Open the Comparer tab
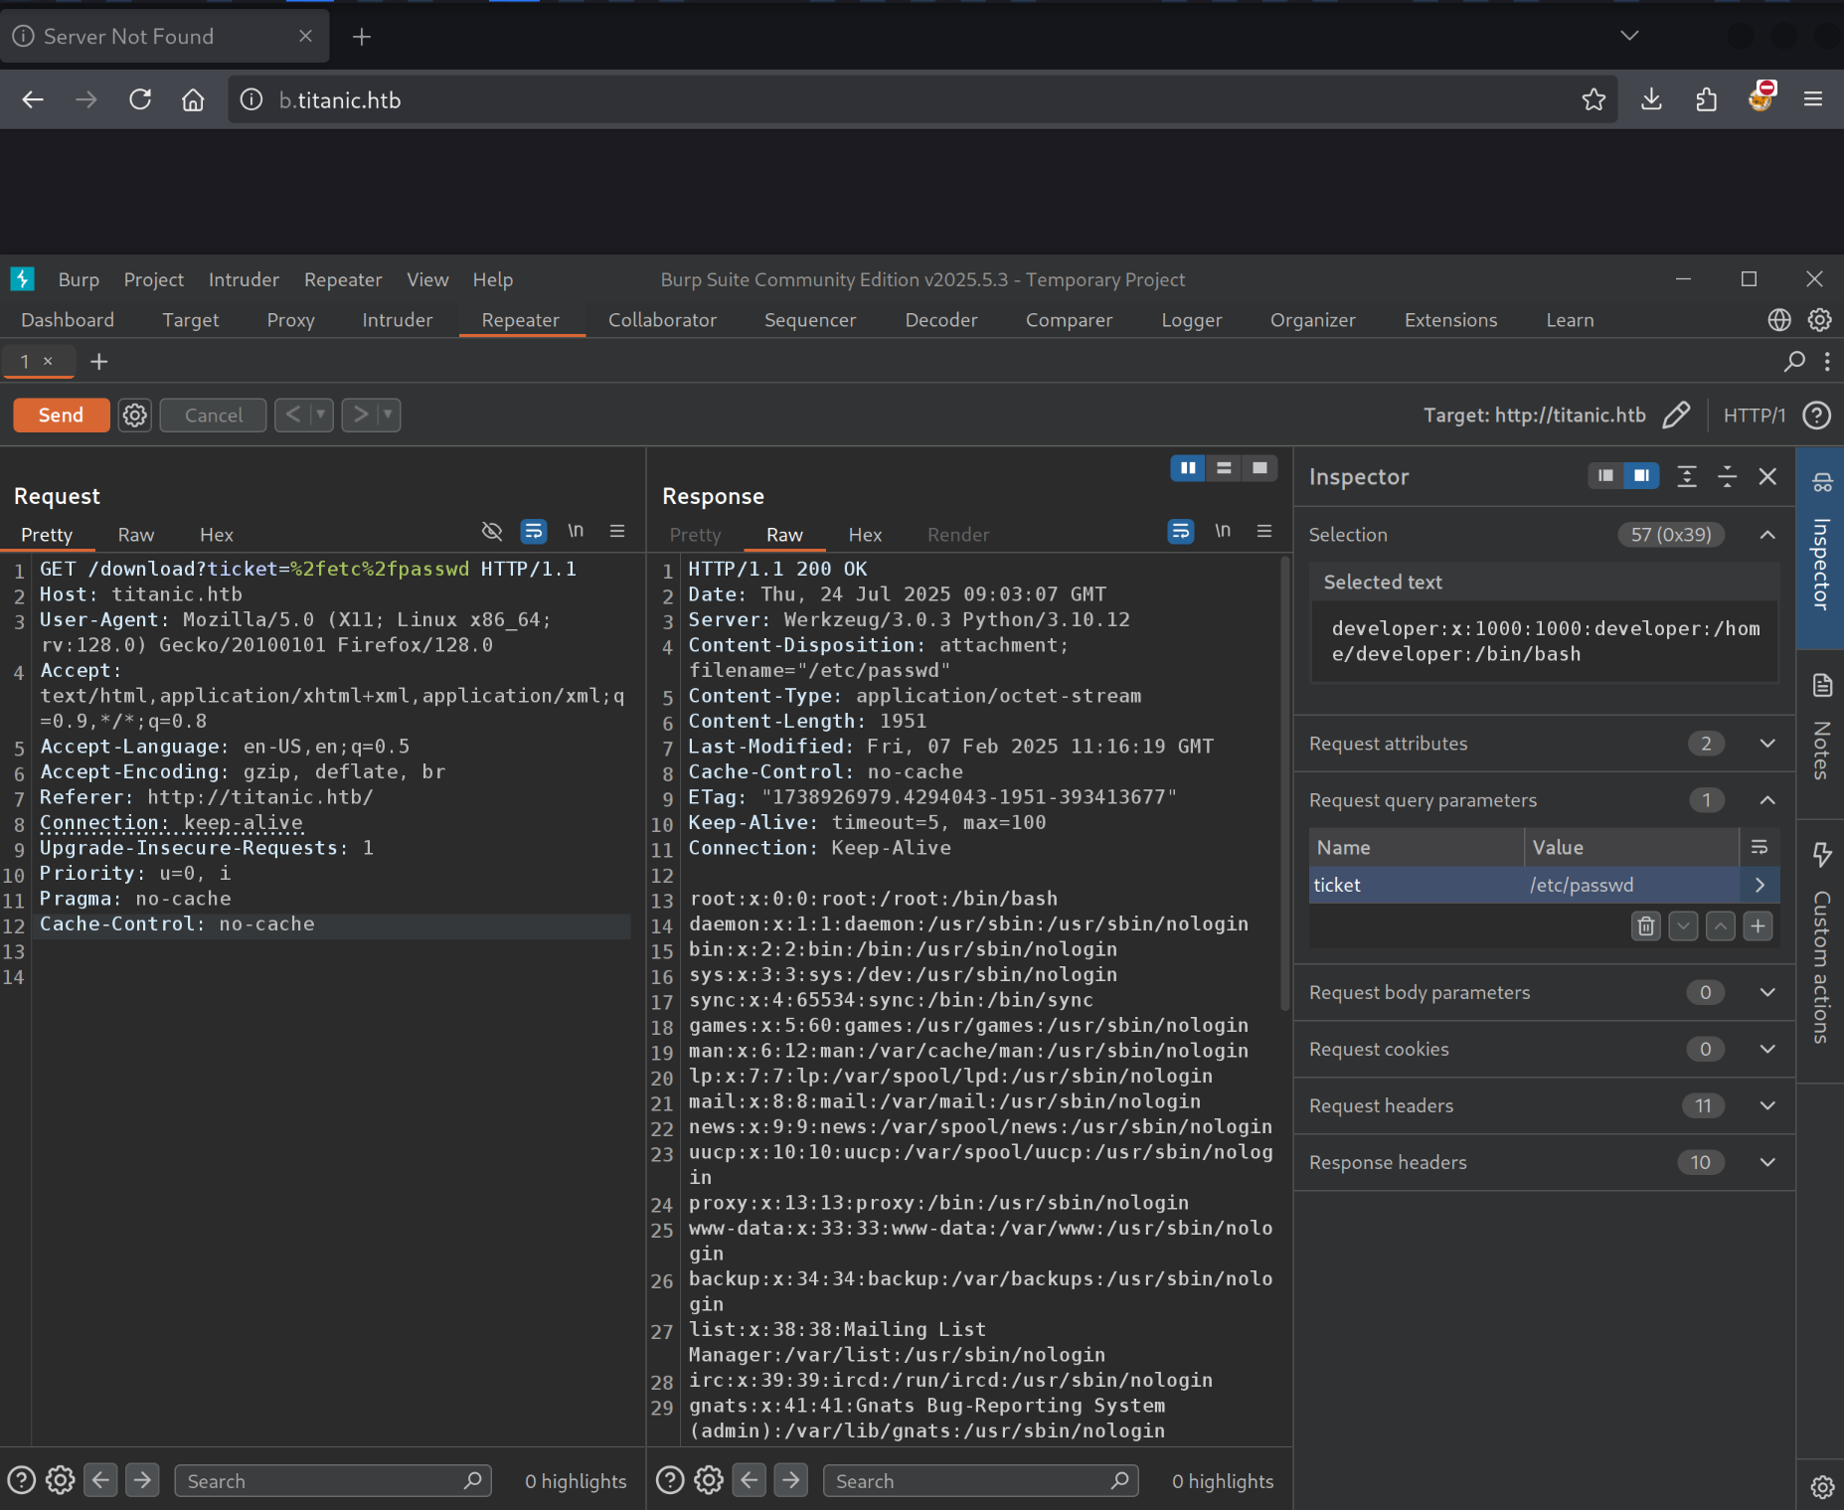Screen dimensions: 1844x1510 [x=1069, y=320]
